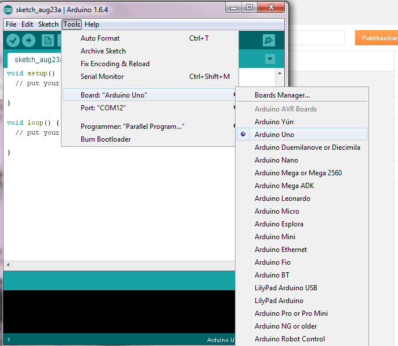This screenshot has width=398, height=346.
Task: Select Arduino Mega ADK board
Action: (x=302, y=185)
